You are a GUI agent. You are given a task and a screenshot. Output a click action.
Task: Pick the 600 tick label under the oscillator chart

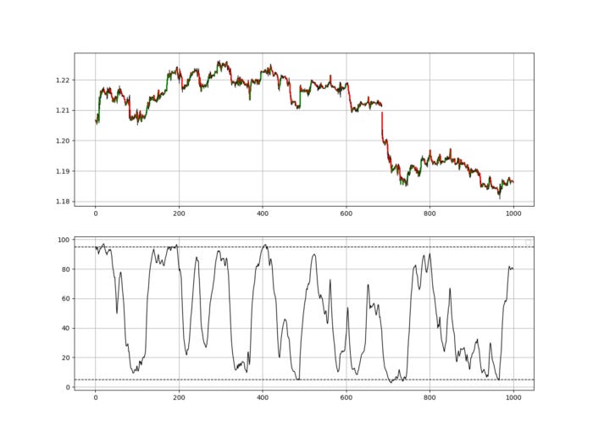tap(346, 397)
